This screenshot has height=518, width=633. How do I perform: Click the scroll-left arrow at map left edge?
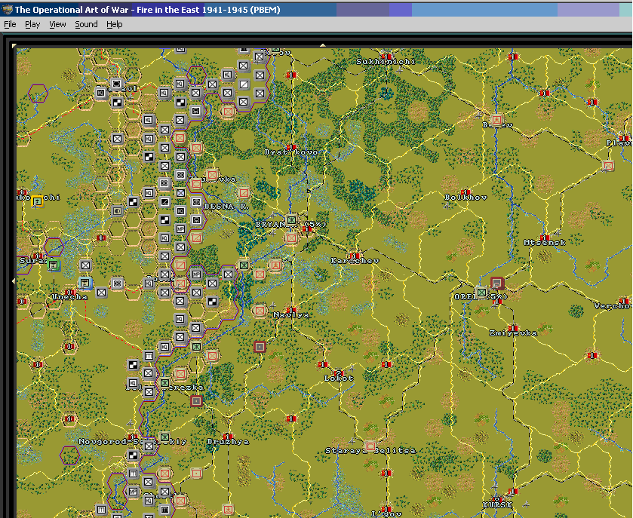(14, 280)
